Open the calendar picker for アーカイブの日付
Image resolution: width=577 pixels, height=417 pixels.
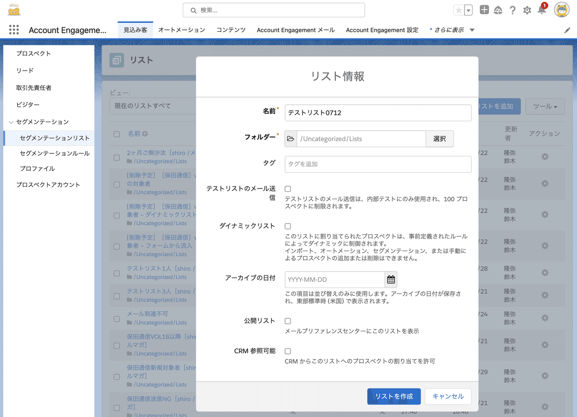click(391, 279)
